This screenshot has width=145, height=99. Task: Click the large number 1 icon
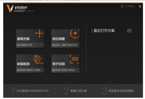point(13,91)
